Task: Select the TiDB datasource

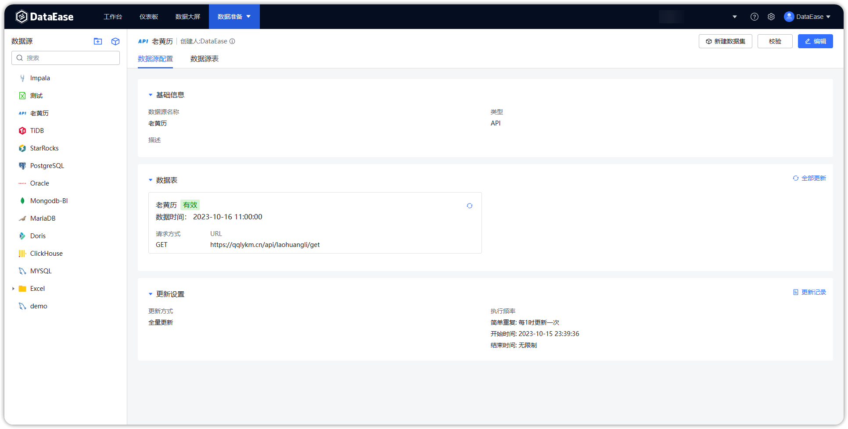Action: tap(37, 130)
